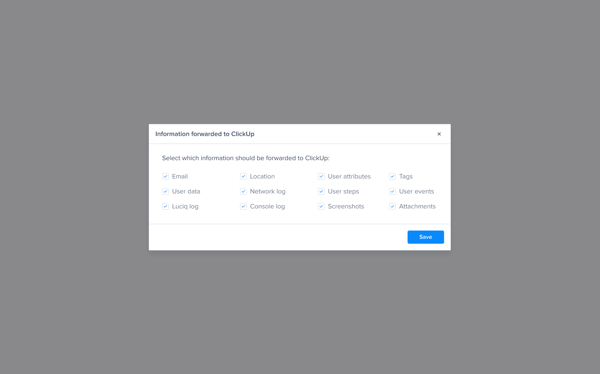The width and height of the screenshot is (600, 374).
Task: Select the Email label text
Action: coord(180,176)
